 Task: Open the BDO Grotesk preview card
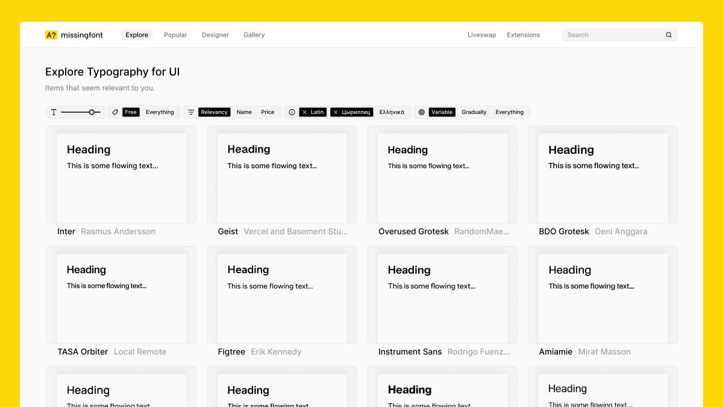[x=603, y=174]
